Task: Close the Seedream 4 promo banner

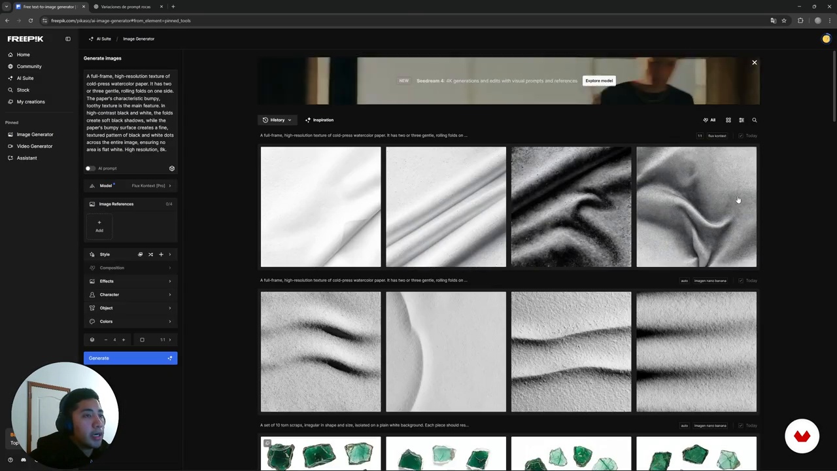Action: pyautogui.click(x=754, y=63)
